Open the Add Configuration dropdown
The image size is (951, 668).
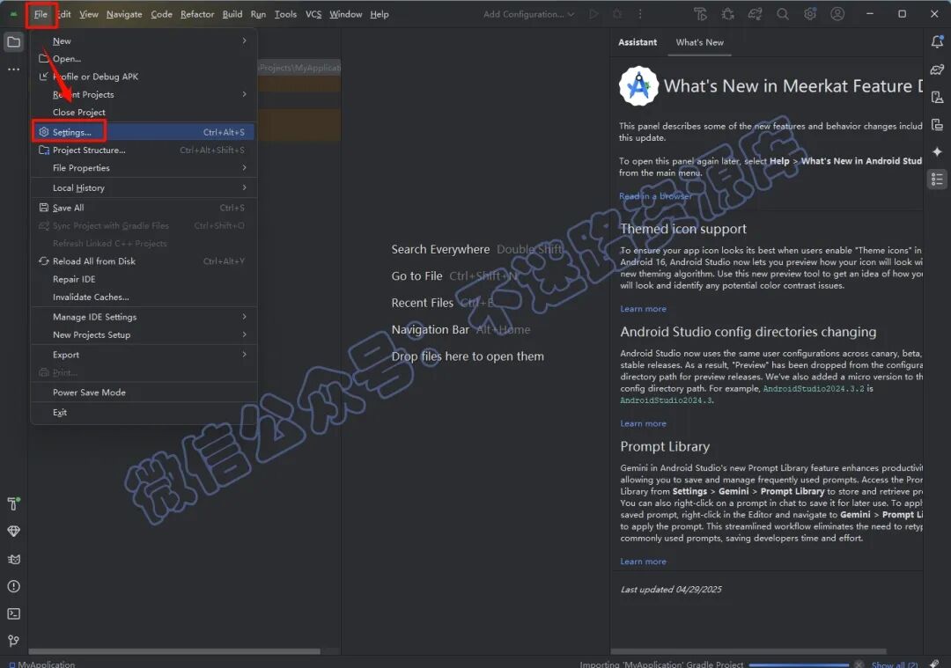click(x=528, y=14)
